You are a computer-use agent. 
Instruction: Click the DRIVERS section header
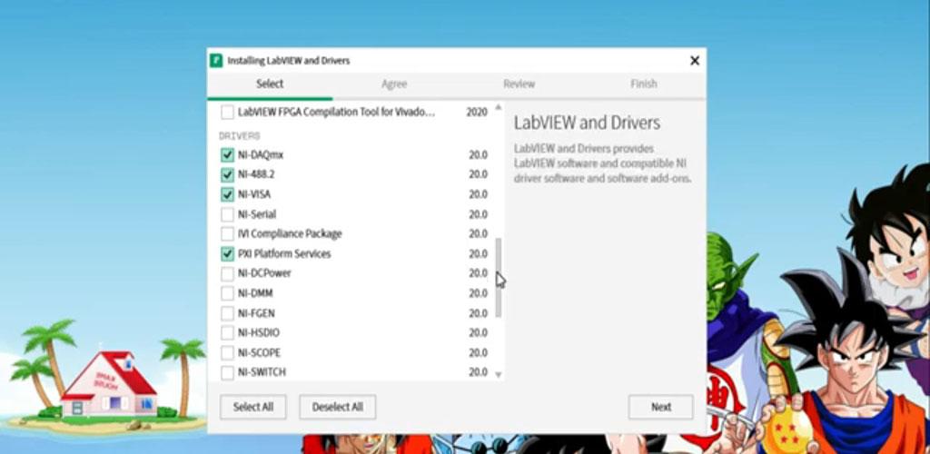click(240, 135)
